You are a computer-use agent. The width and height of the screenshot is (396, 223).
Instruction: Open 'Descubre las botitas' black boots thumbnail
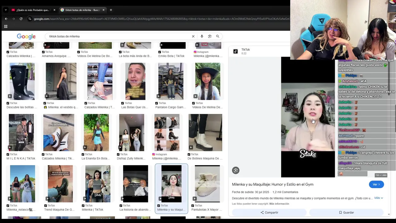(22, 81)
